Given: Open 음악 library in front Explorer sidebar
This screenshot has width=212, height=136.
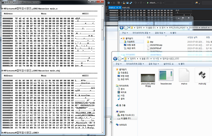Looking at the screenshot, I should coord(121,99).
